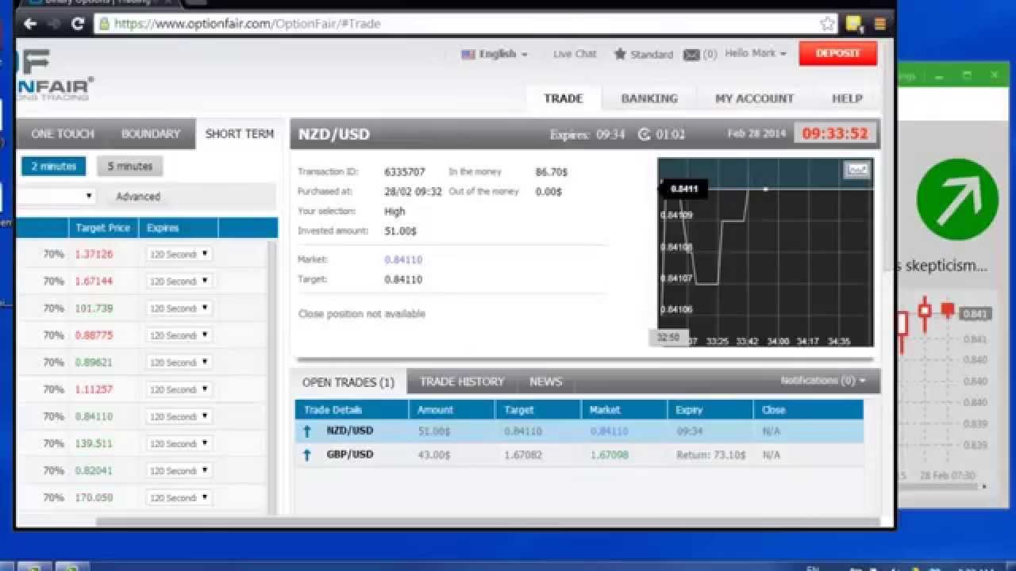1016x571 pixels.
Task: Open the expiry dropdown for 170.050 row
Action: pos(179,498)
